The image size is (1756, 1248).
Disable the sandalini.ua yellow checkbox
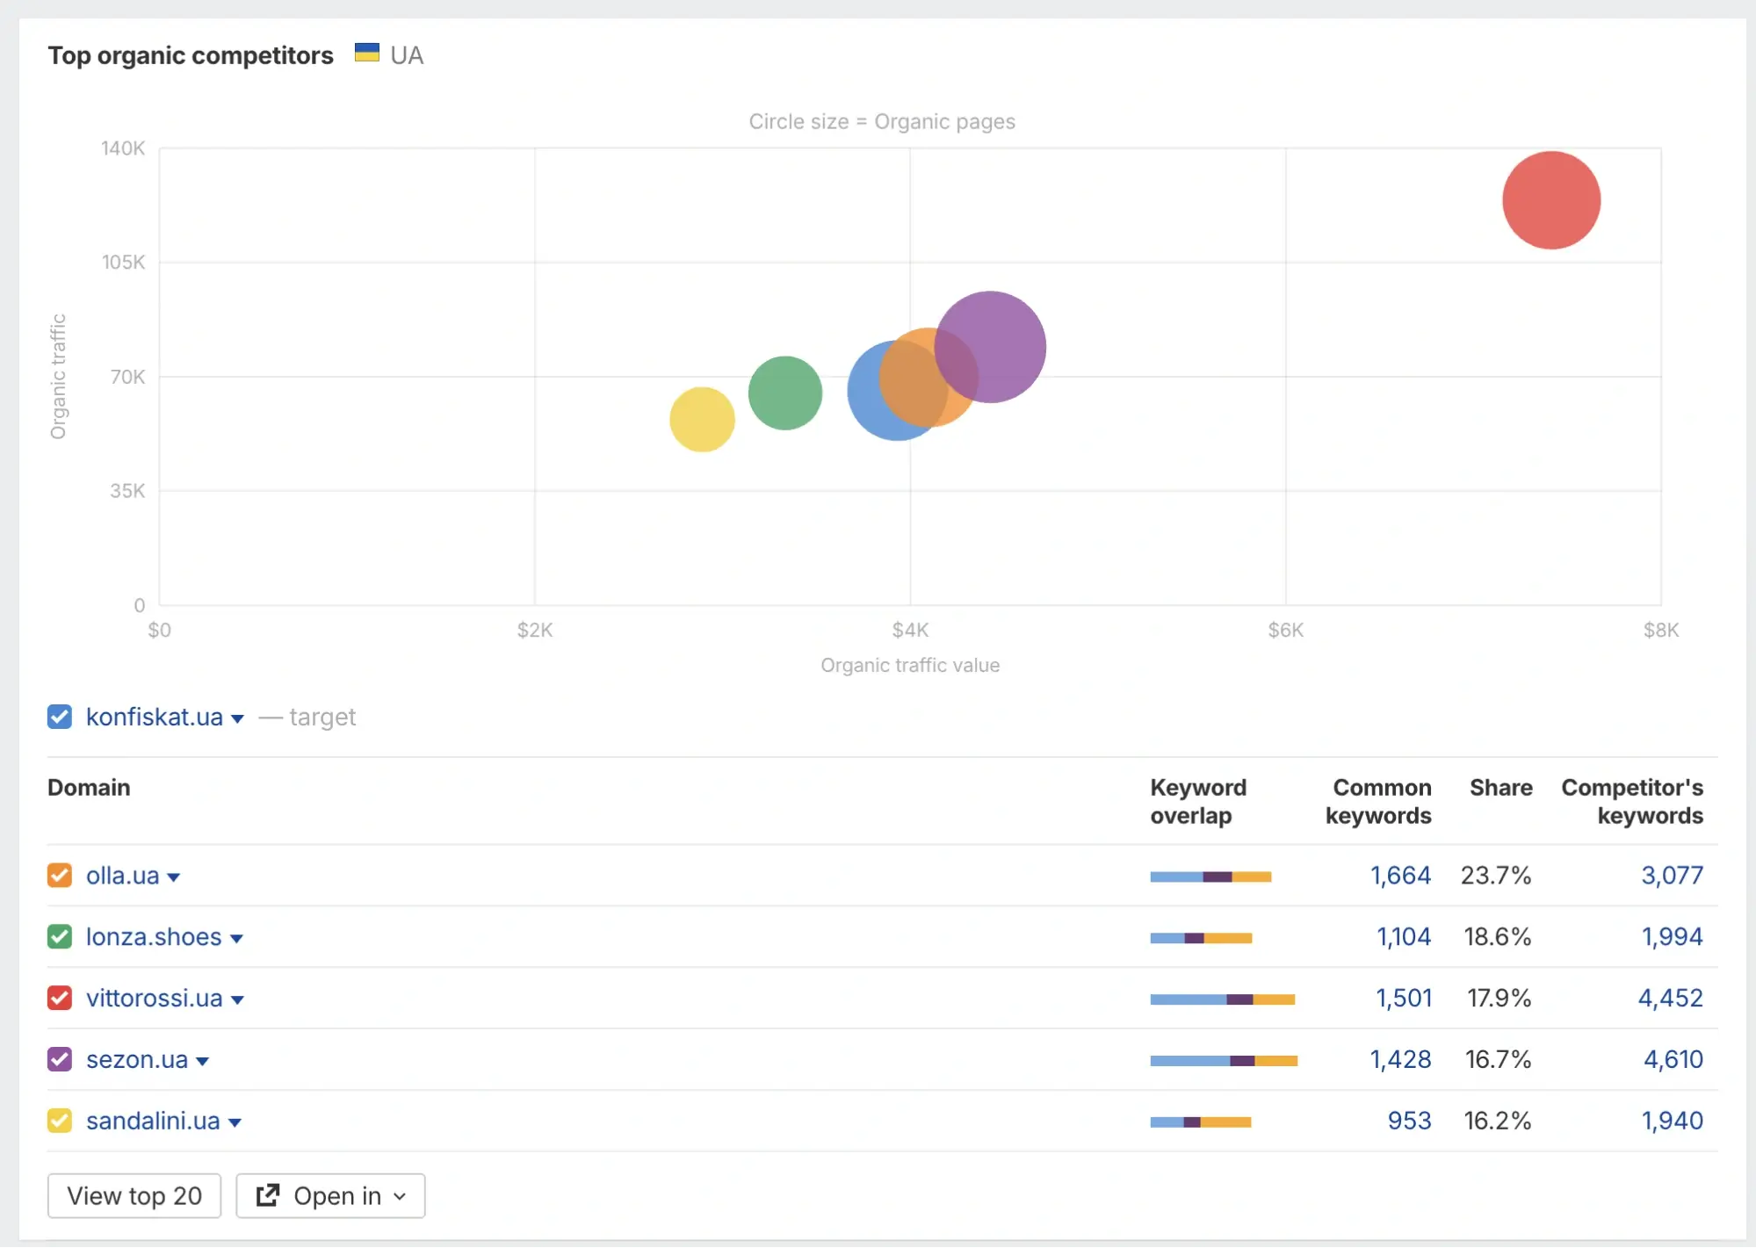pos(60,1121)
